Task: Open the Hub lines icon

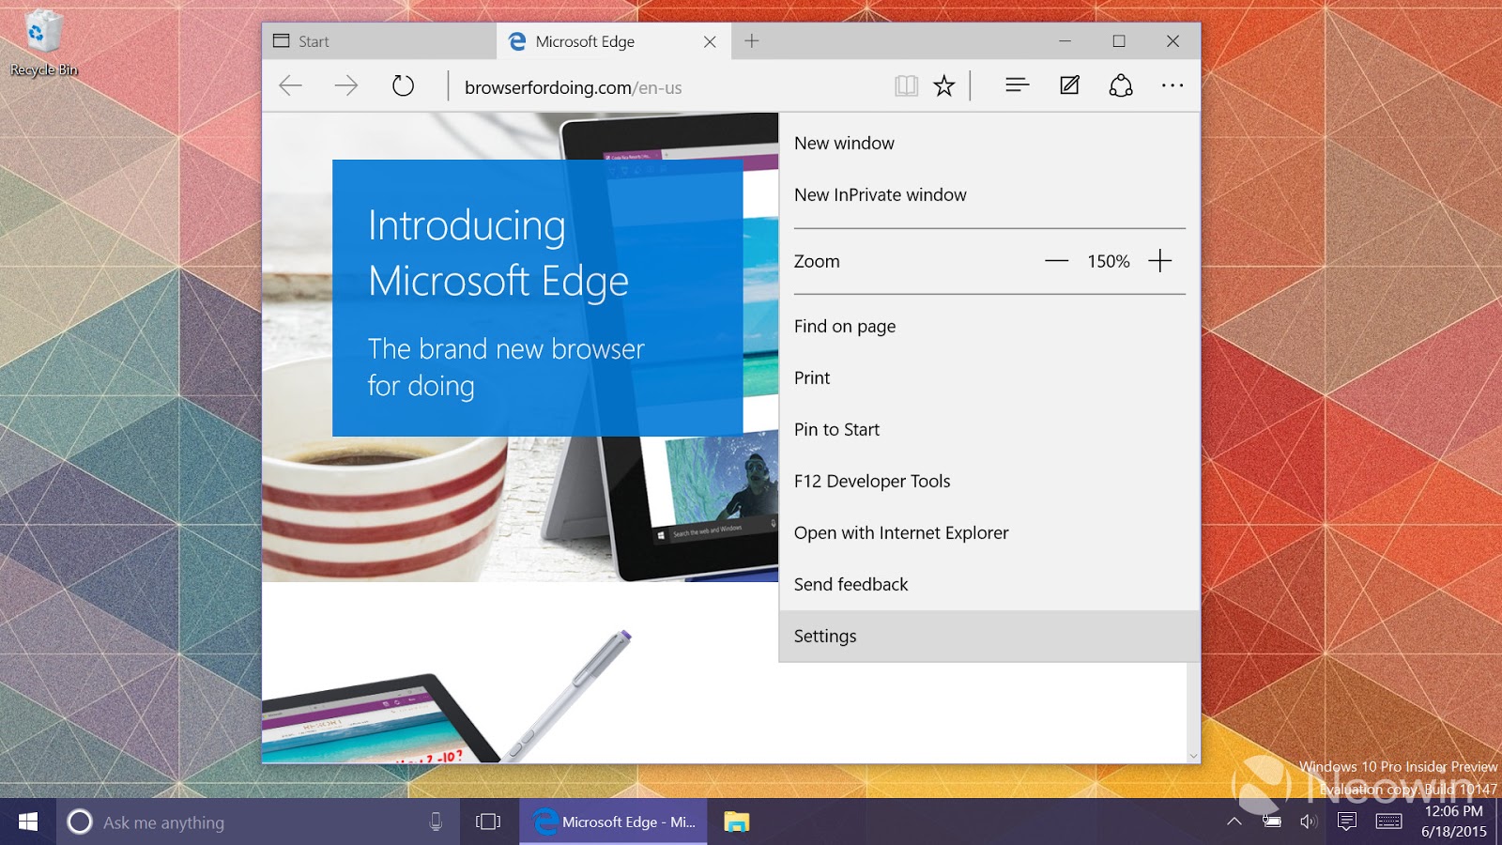Action: point(1018,85)
